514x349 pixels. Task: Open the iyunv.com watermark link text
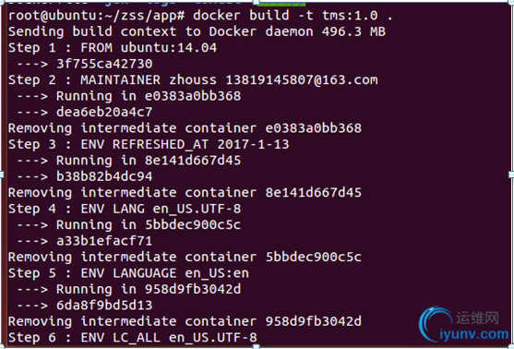point(474,334)
